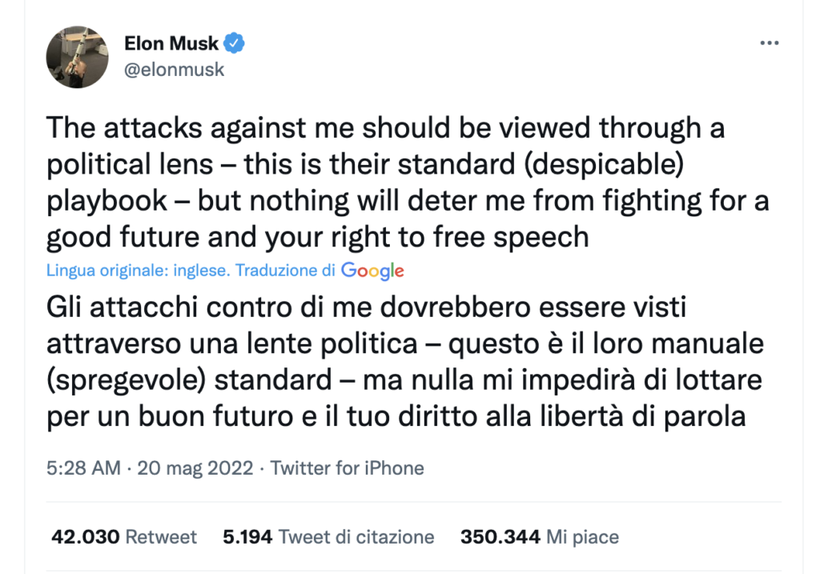Viewport: 820px width, 574px height.
Task: Click the Google logo in the translation notice
Action: tap(373, 271)
